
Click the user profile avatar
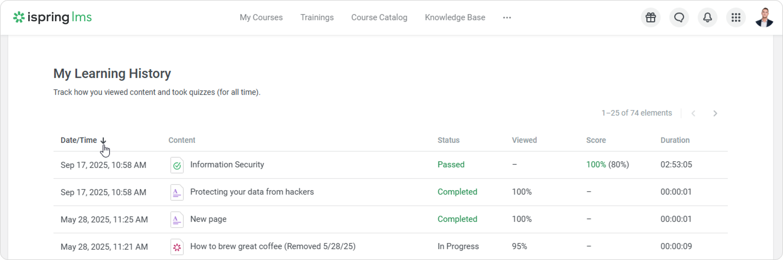pos(764,18)
